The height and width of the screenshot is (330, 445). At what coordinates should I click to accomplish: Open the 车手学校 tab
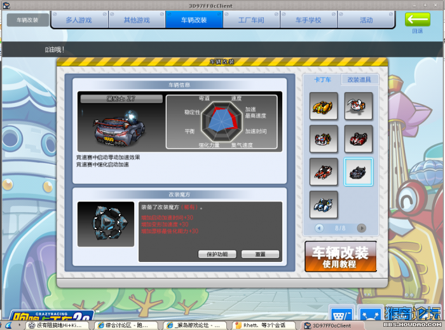pos(308,20)
